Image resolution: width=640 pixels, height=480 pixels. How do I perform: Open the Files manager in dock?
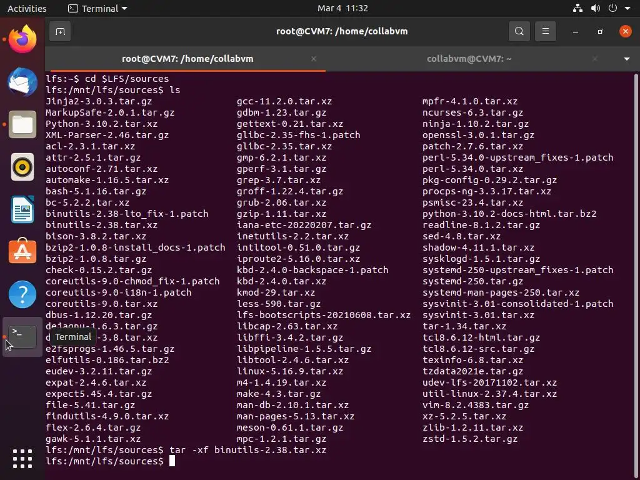point(22,124)
